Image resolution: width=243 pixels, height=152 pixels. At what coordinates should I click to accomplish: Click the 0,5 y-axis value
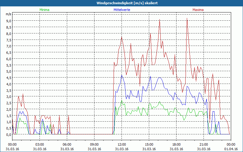pyautogui.click(x=9, y=128)
